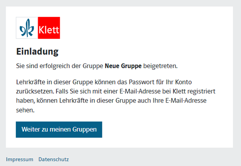Open the Datenschutz link

53,159
